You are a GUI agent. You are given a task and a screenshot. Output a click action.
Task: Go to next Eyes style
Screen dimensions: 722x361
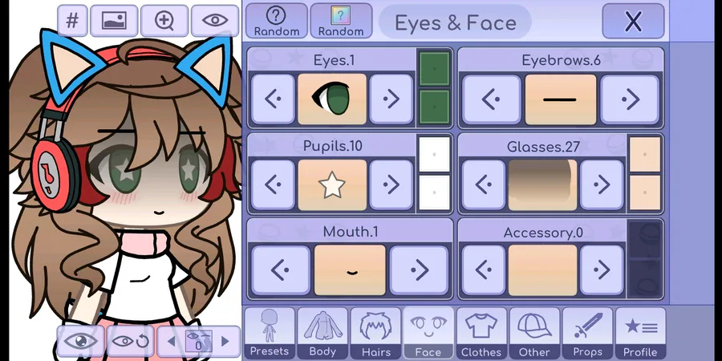[391, 99]
